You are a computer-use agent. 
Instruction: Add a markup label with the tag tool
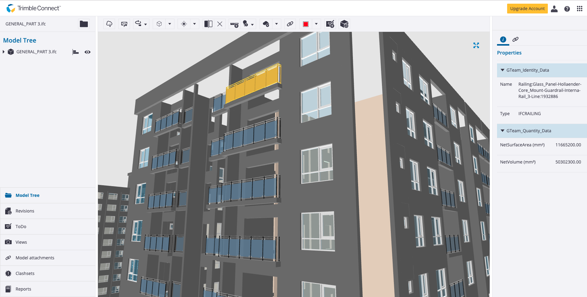[x=246, y=24]
